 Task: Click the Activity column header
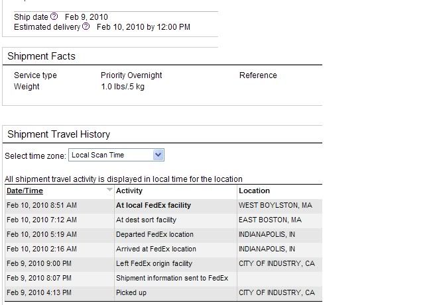tap(129, 191)
